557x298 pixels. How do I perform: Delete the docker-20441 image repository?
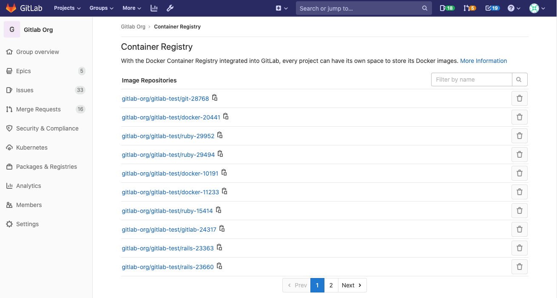[x=519, y=117]
